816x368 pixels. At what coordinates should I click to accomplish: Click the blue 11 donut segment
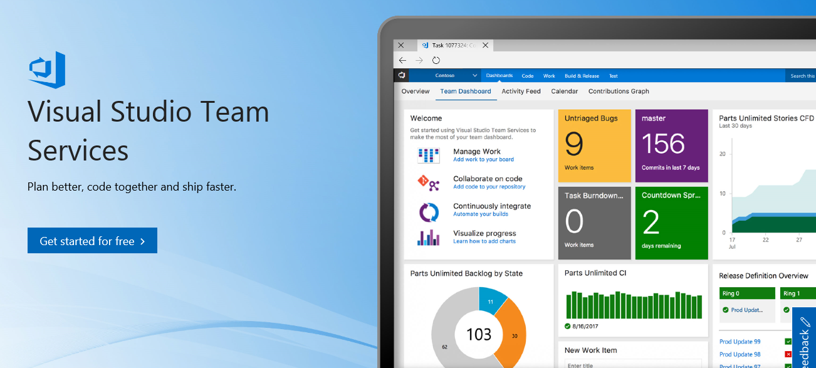click(492, 300)
